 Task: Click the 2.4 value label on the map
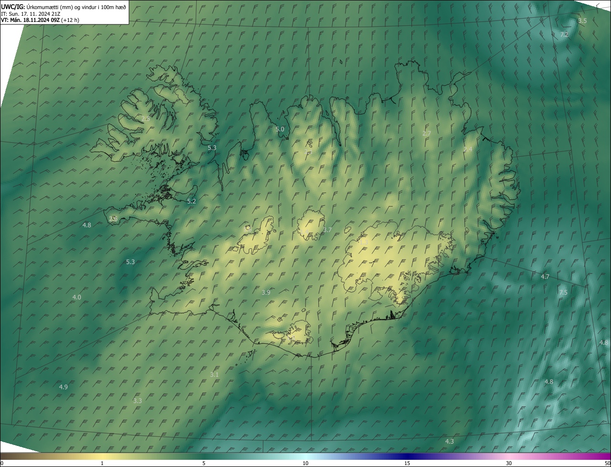pos(468,149)
